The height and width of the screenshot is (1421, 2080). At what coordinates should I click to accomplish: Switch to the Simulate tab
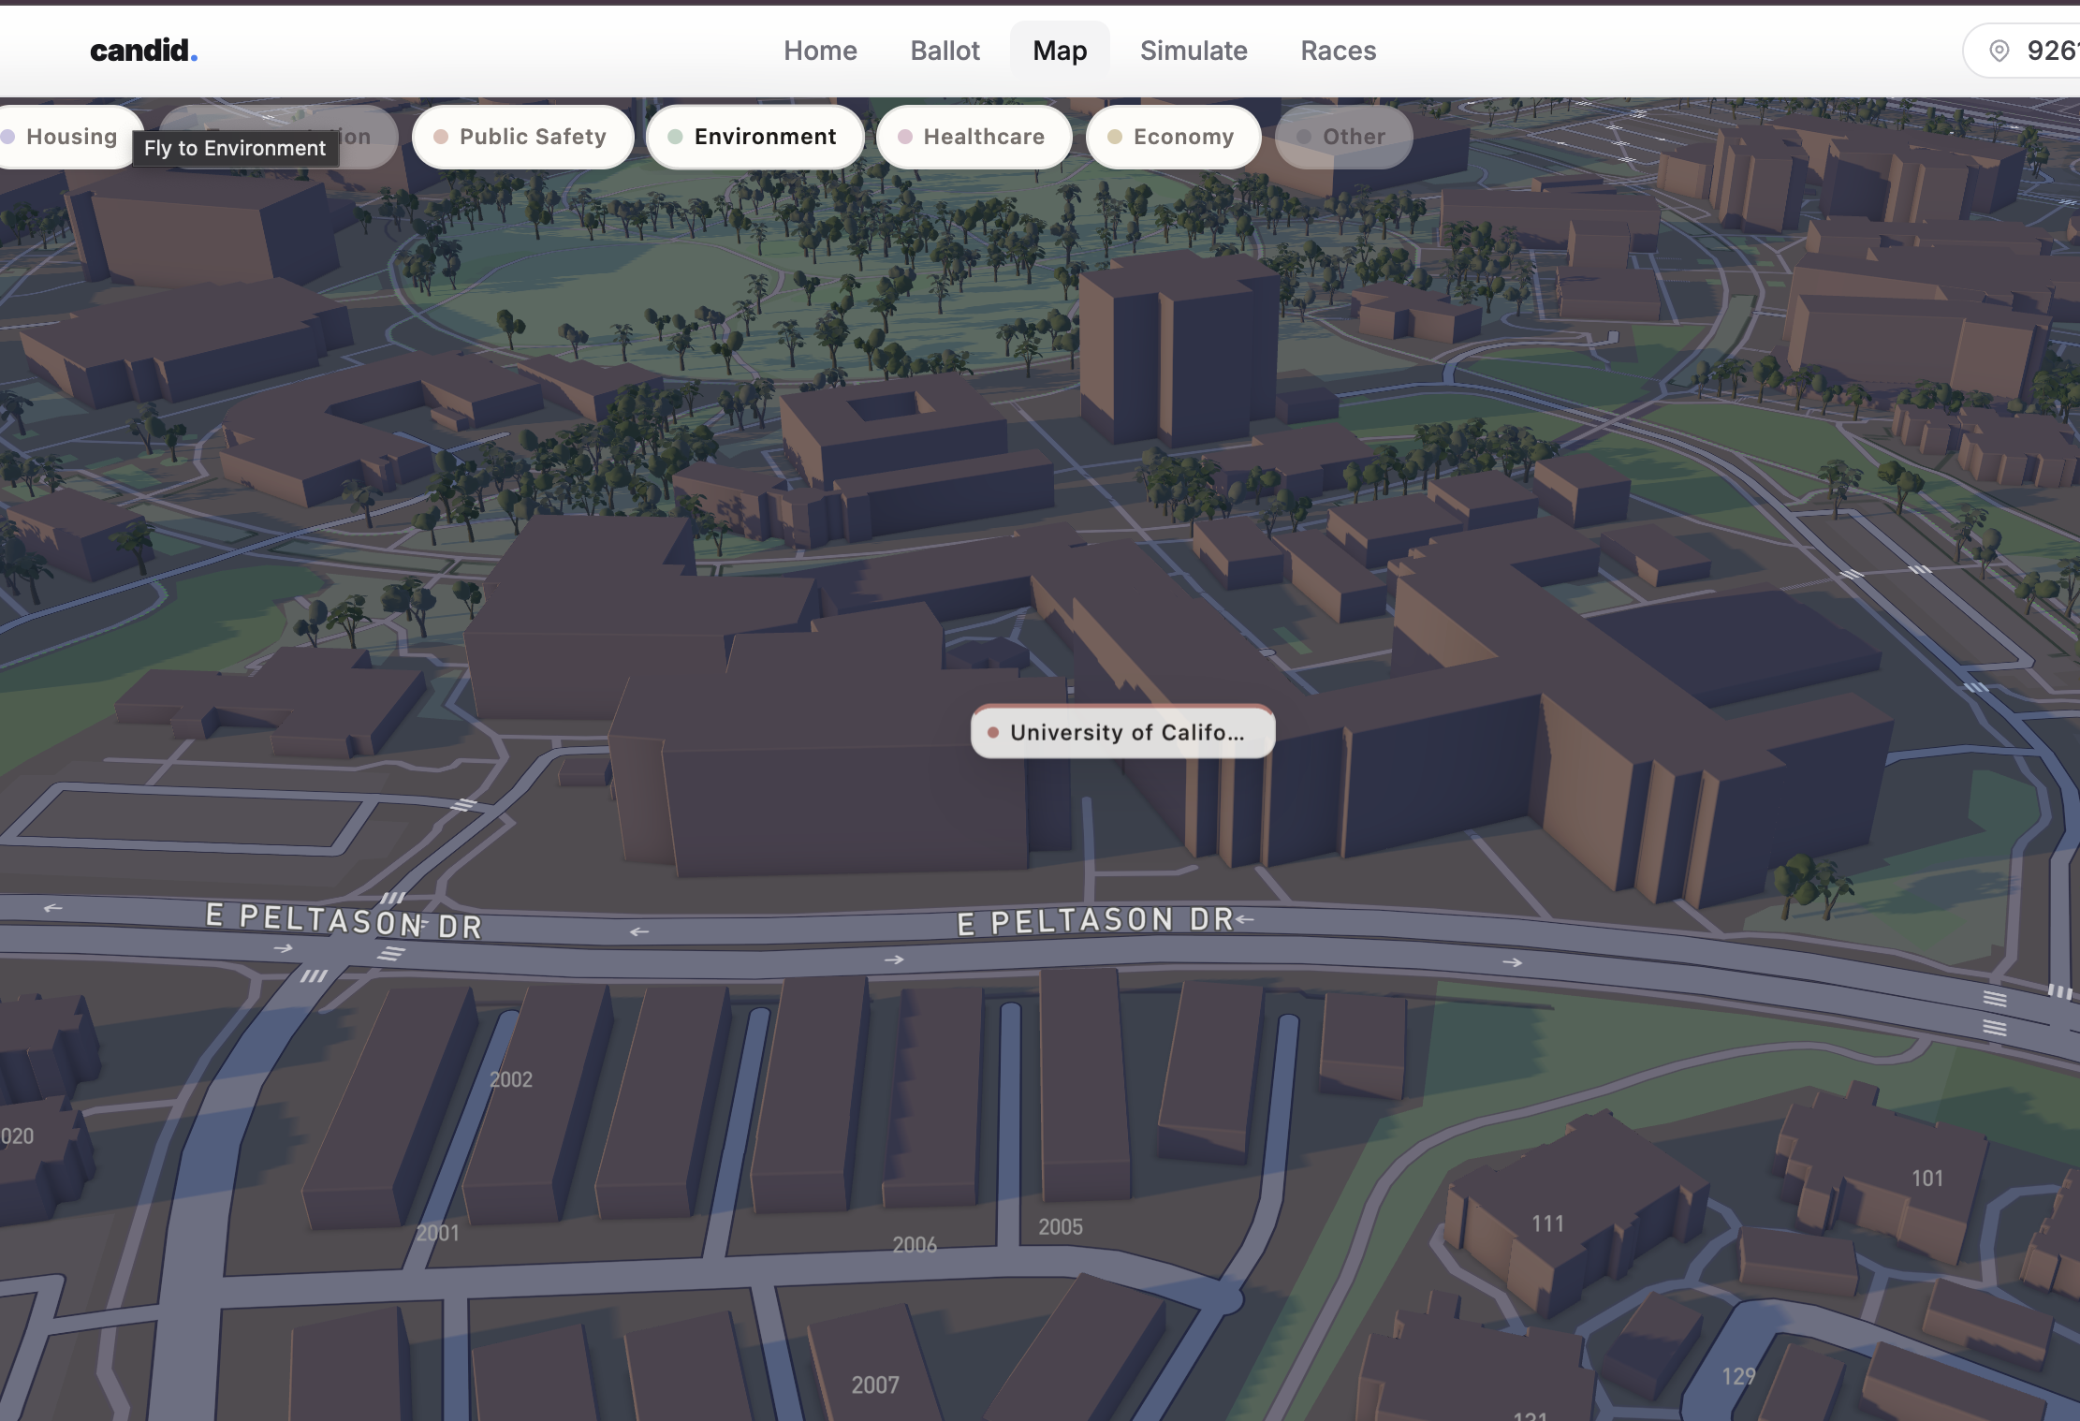click(x=1194, y=51)
